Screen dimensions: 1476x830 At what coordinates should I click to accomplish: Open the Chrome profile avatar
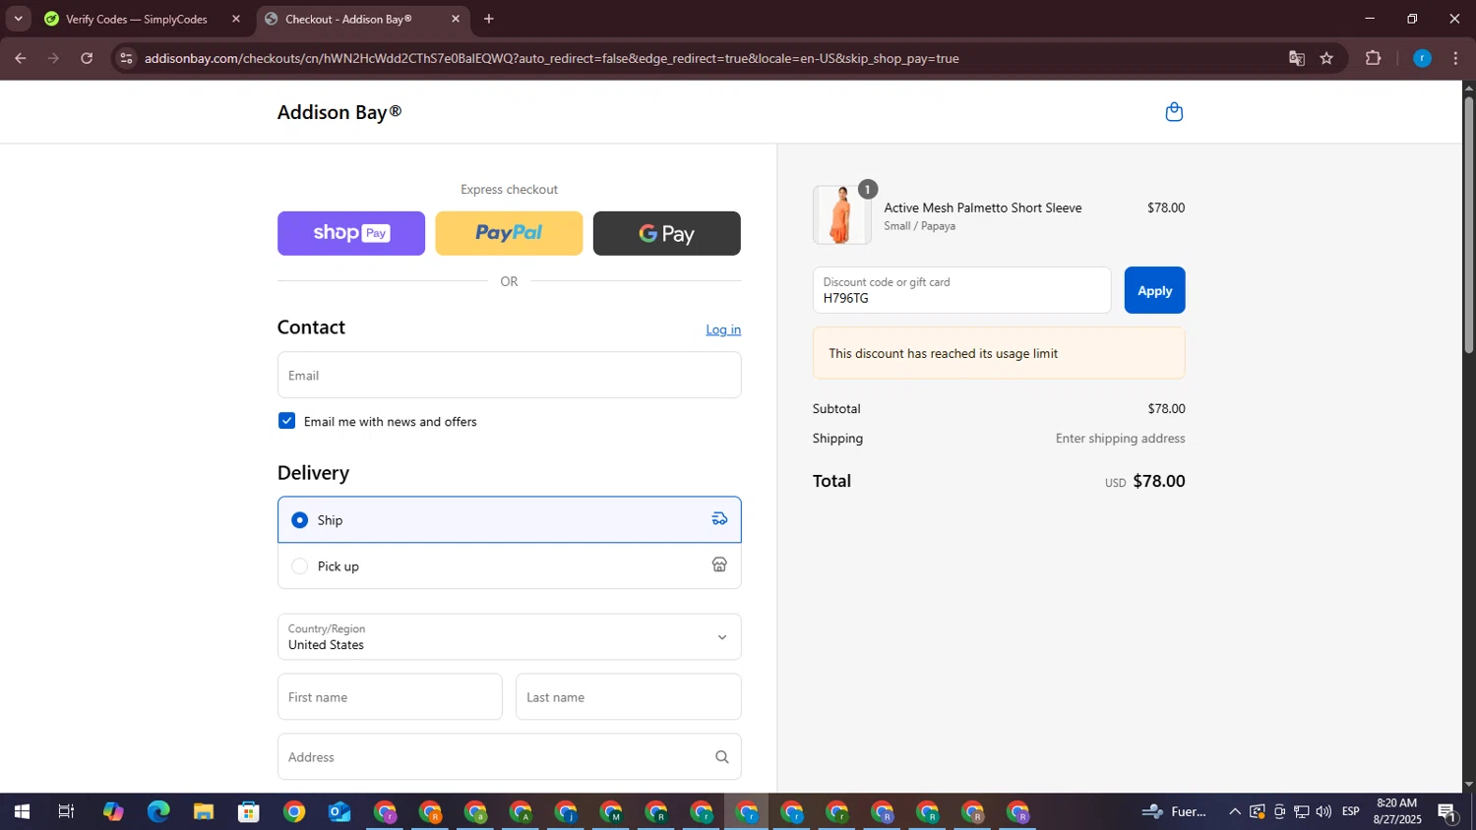click(x=1421, y=58)
